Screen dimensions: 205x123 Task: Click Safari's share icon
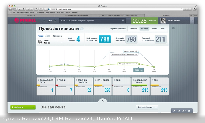tap(41, 9)
